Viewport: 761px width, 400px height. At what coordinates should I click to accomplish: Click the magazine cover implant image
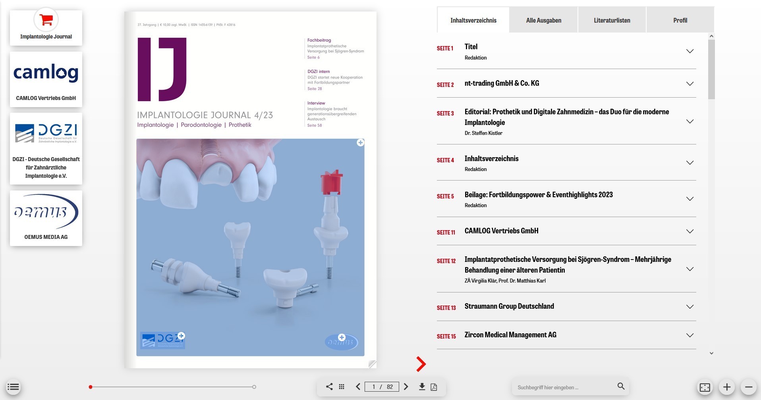point(250,247)
